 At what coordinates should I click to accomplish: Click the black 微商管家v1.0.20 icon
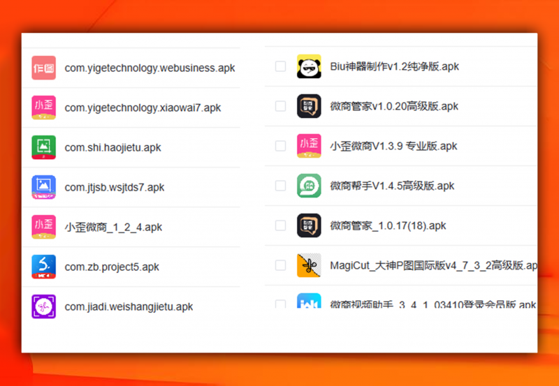309,106
